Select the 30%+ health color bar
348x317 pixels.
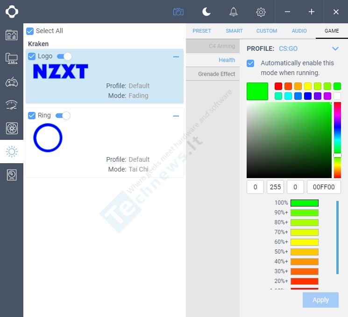[x=305, y=271]
